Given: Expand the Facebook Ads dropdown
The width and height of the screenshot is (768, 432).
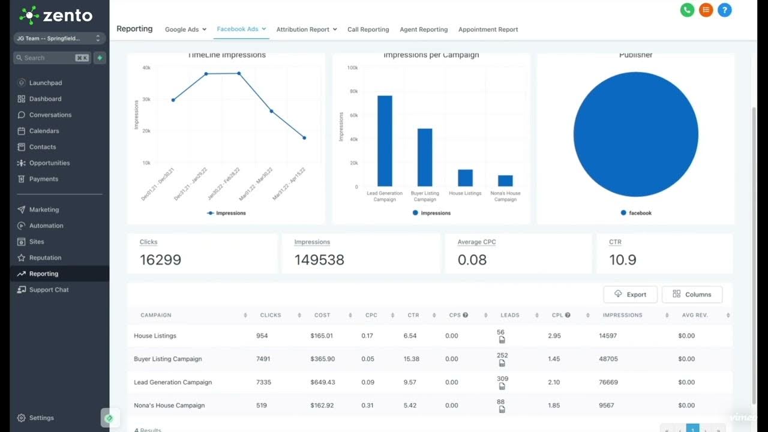Looking at the screenshot, I should coord(241,29).
